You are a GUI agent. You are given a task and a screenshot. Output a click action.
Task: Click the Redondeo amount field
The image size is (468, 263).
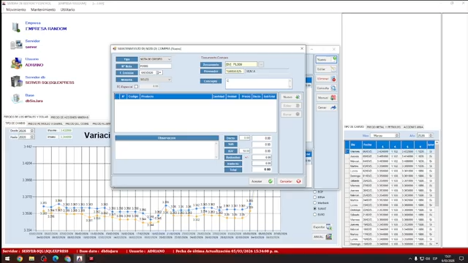[x=262, y=157]
